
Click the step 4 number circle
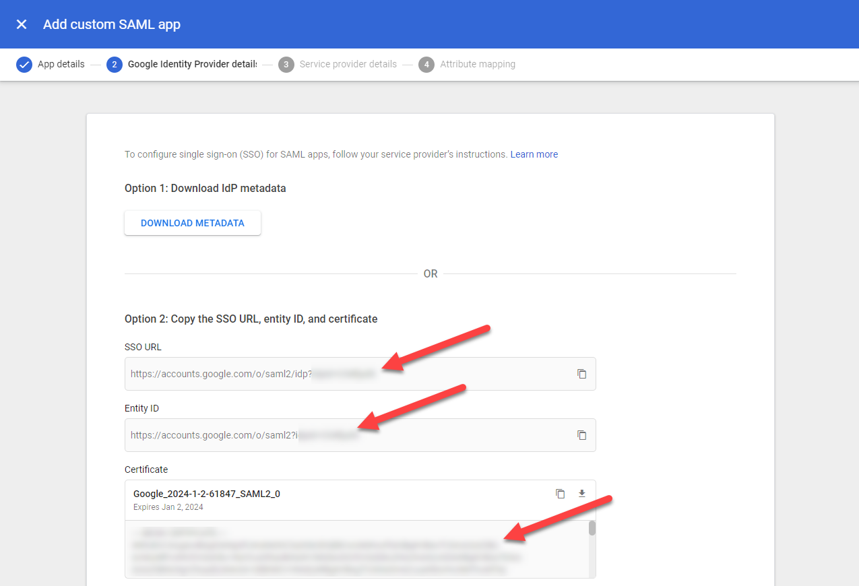point(426,65)
